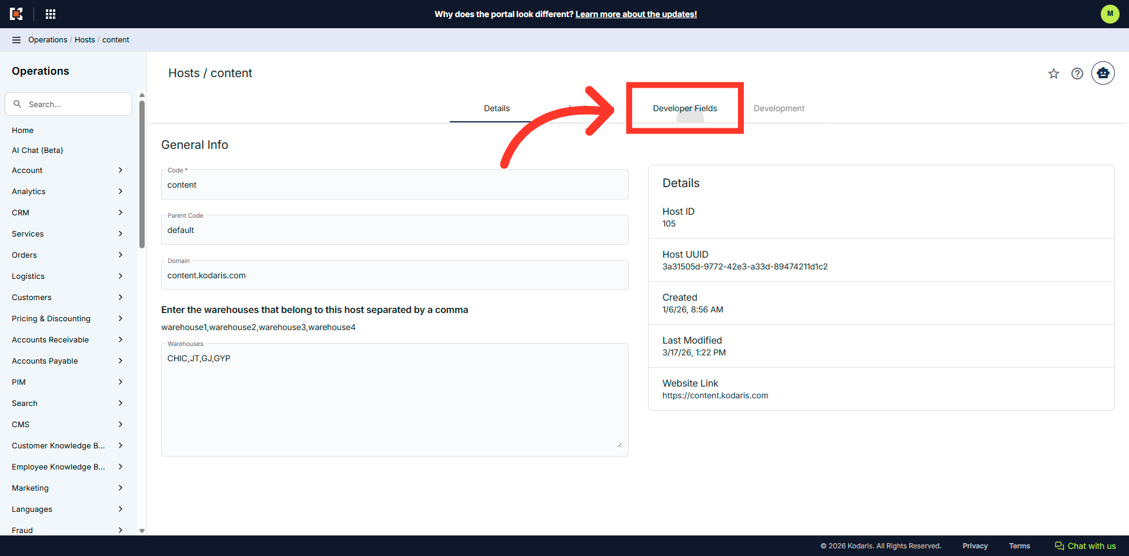The width and height of the screenshot is (1129, 556).
Task: Click the Chat with us icon
Action: tap(1060, 546)
